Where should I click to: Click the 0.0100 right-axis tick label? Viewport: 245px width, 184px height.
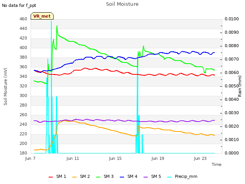(x=232, y=19)
